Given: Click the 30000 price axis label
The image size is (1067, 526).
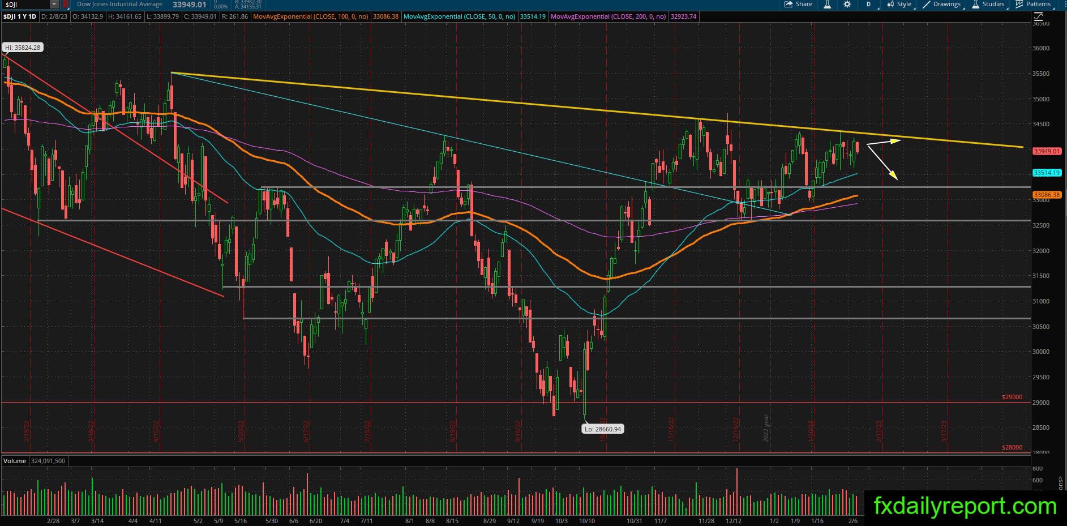Looking at the screenshot, I should (1040, 352).
